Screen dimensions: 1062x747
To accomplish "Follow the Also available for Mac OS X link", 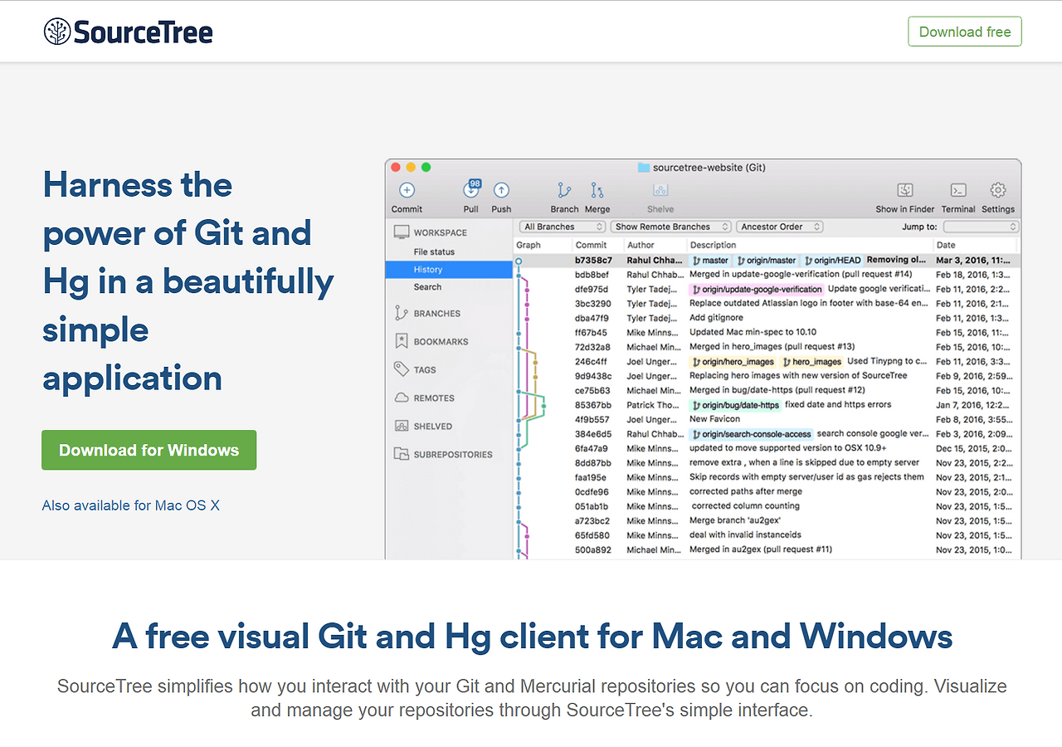I will tap(131, 505).
